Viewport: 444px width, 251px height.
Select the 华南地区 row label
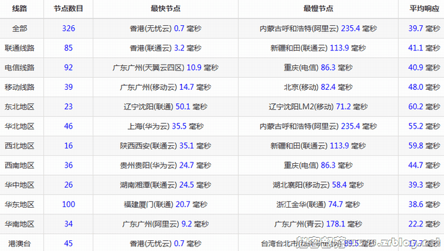(19, 224)
